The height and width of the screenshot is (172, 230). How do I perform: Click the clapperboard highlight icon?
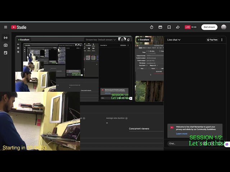pos(160,27)
